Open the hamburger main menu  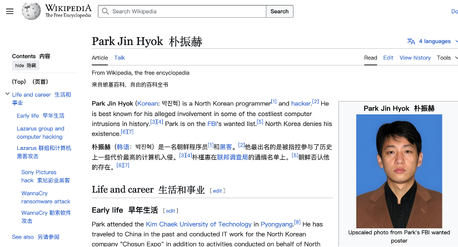(x=9, y=11)
